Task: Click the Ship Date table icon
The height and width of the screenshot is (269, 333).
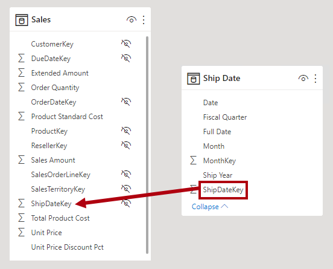Action: pyautogui.click(x=193, y=79)
